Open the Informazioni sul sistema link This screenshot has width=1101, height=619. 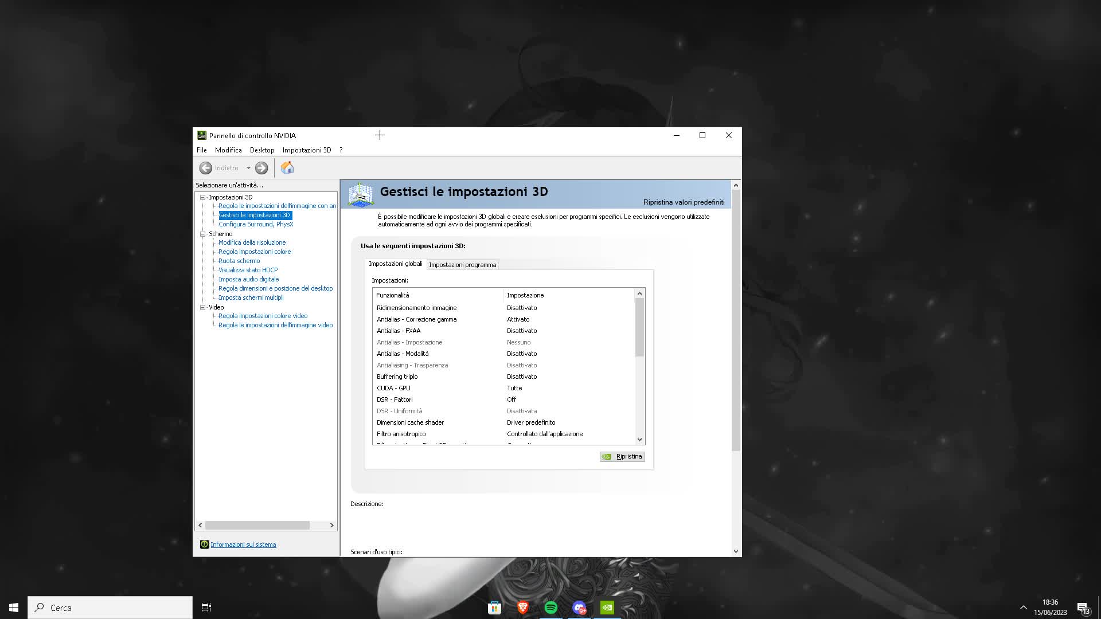[243, 544]
